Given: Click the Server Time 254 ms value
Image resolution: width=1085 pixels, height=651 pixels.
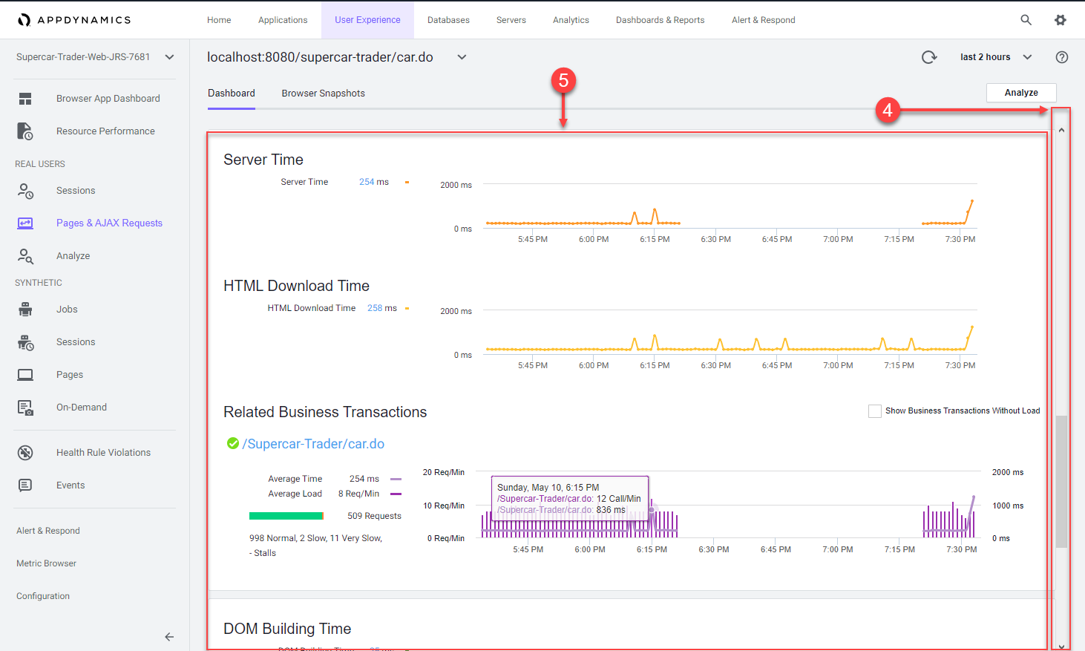Looking at the screenshot, I should [x=374, y=182].
